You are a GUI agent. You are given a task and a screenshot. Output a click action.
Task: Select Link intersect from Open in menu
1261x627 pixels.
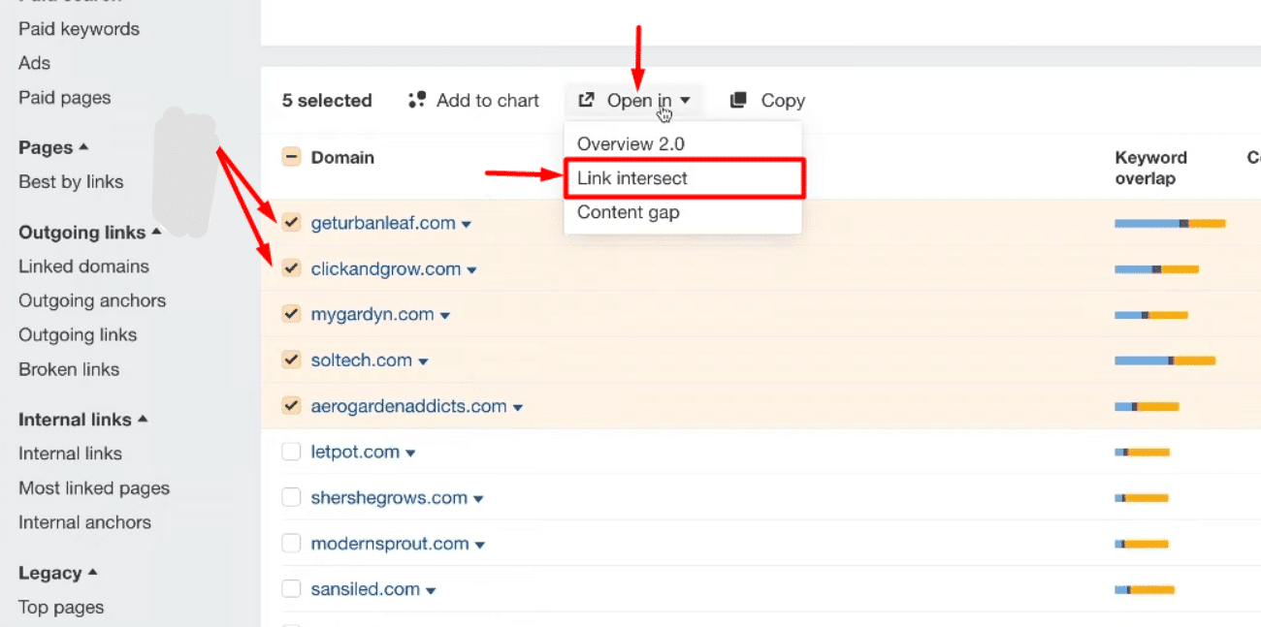(x=631, y=178)
